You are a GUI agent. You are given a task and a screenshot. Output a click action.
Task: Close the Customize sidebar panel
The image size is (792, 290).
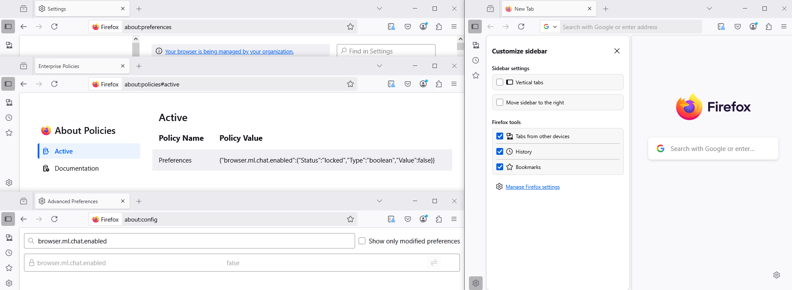pyautogui.click(x=617, y=51)
